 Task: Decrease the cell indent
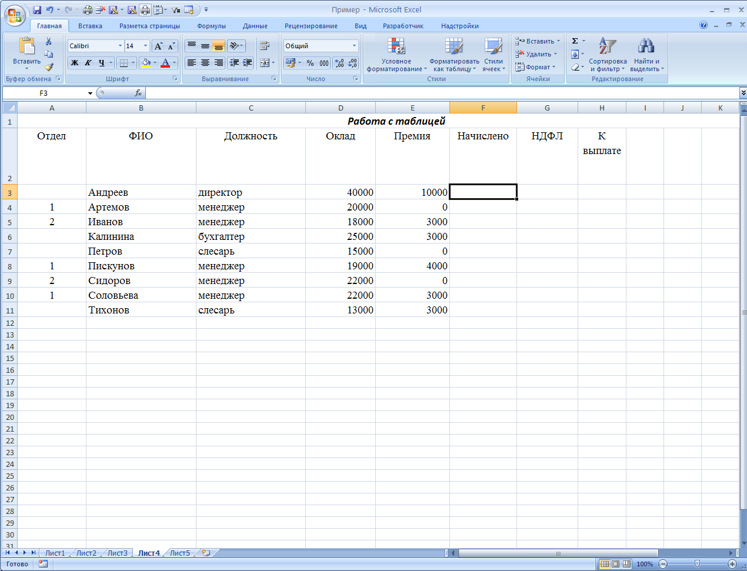(x=234, y=62)
